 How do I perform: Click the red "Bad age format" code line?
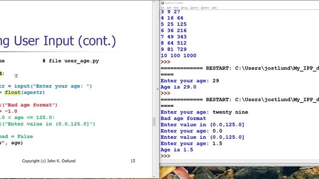pos(28,105)
